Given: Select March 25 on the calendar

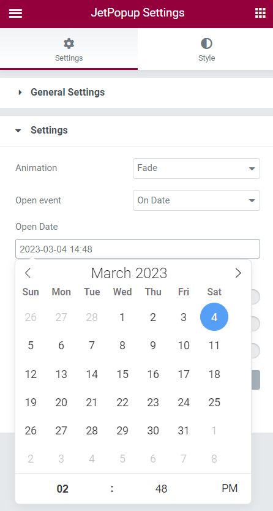Looking at the screenshot, I should 214,403.
